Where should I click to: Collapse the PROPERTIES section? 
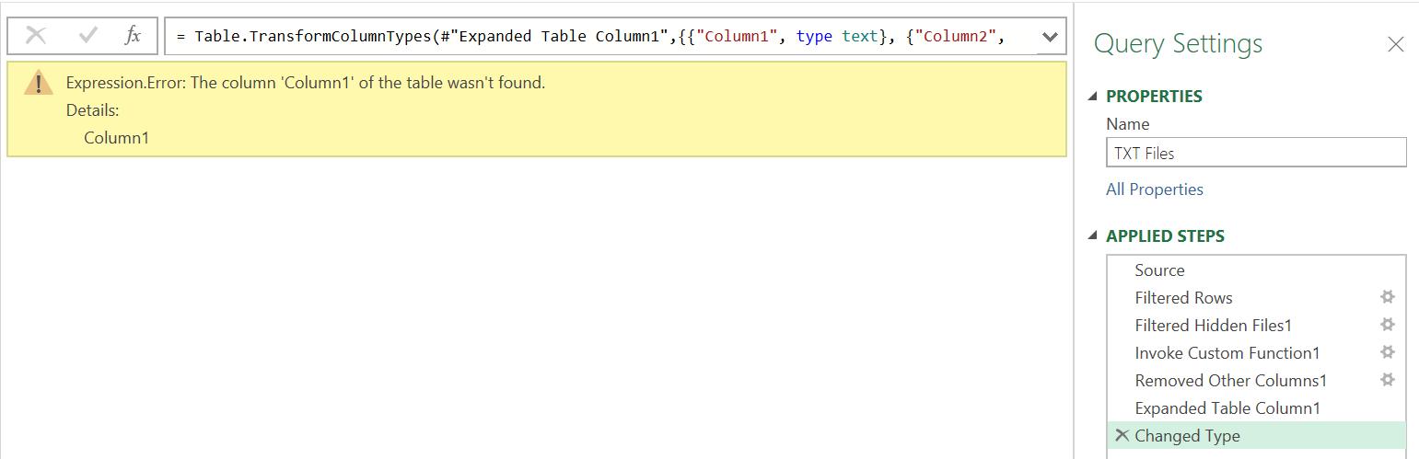pos(1093,97)
